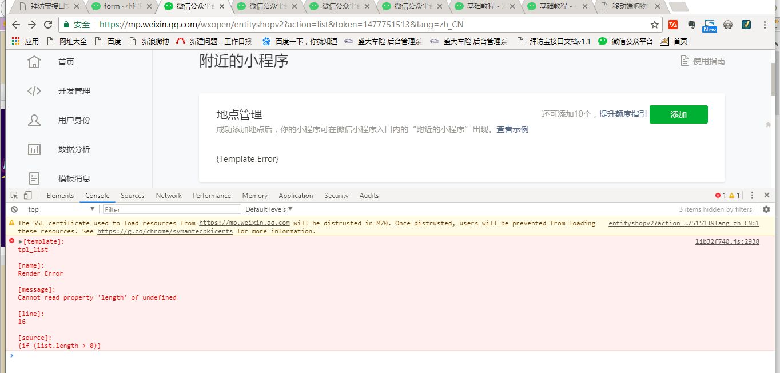The height and width of the screenshot is (373, 780).
Task: Open the Performance tab
Action: [212, 196]
